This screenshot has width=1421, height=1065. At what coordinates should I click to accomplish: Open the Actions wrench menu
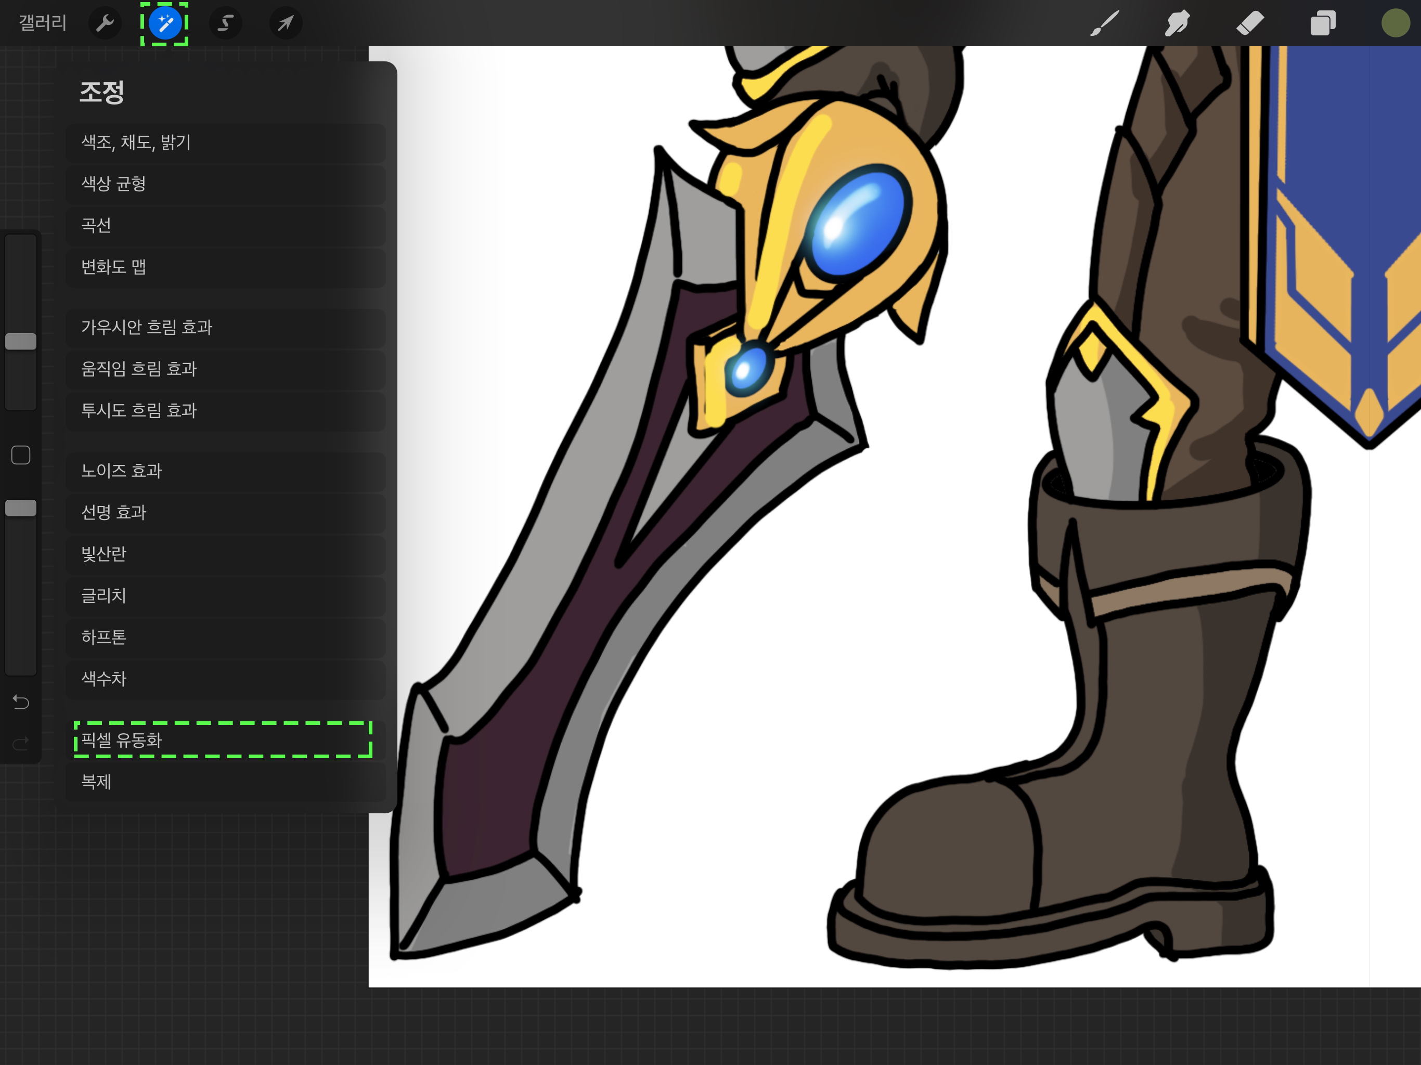click(105, 24)
